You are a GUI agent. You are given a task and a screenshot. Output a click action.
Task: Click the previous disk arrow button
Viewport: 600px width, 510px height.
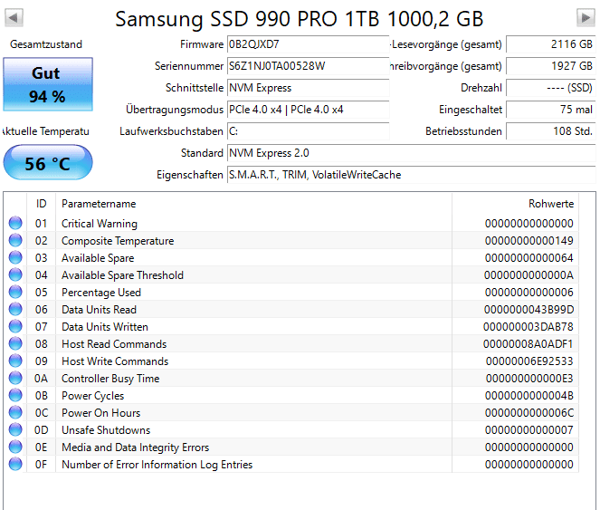tap(14, 18)
